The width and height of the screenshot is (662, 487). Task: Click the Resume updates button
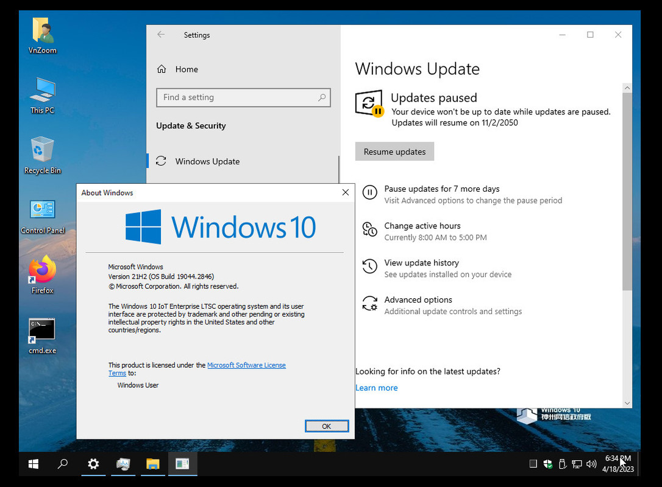[x=394, y=152]
